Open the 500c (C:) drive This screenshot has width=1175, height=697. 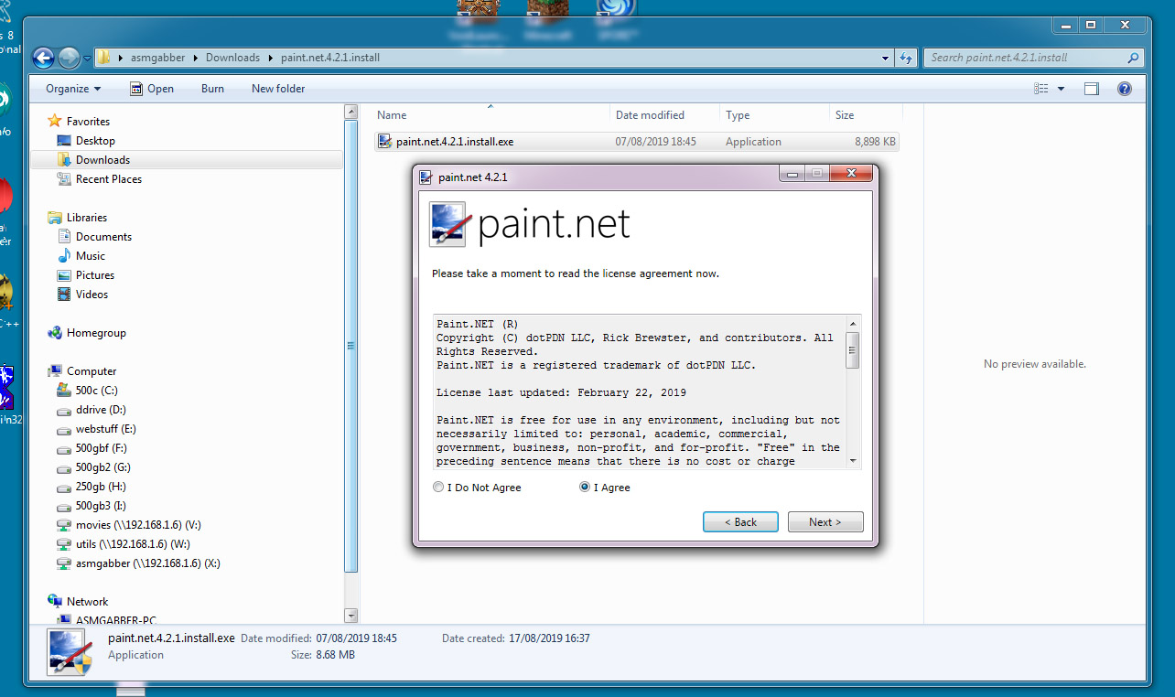coord(96,391)
